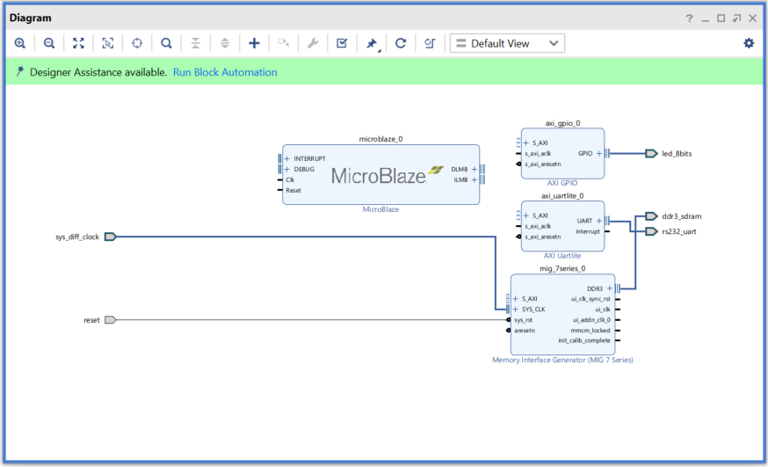
Task: Expand the DLMB port plus sign
Action: pos(475,169)
